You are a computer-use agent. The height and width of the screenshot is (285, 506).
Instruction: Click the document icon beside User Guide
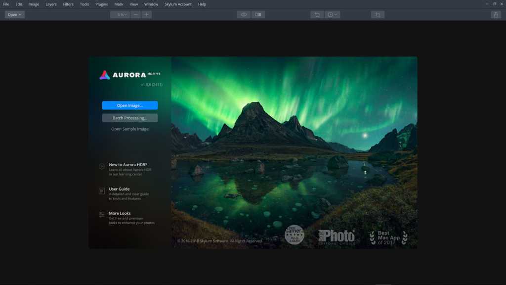pos(102,191)
